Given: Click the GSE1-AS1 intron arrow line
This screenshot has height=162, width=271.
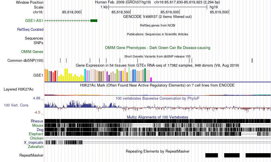Looking at the screenshot, I should tap(68, 21).
